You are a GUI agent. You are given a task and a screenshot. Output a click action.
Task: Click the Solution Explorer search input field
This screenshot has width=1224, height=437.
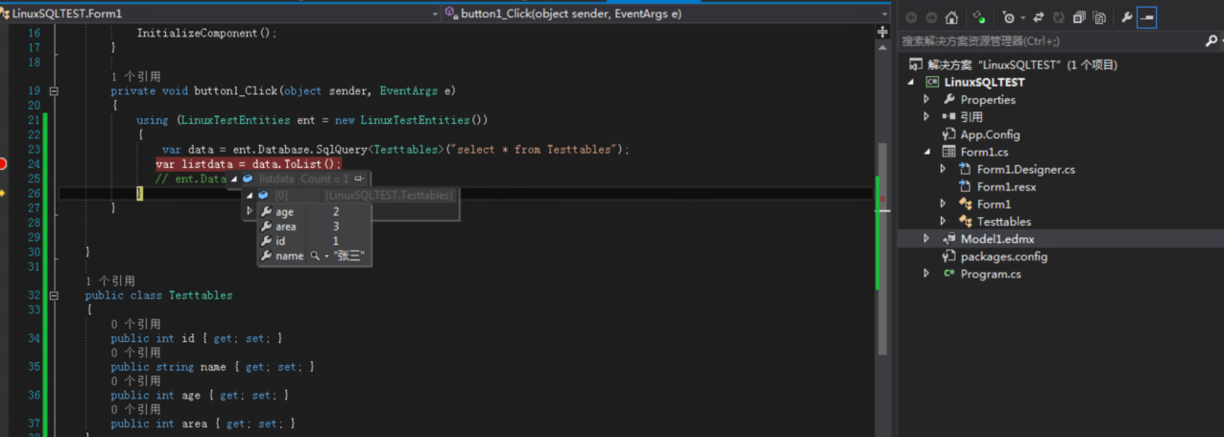click(x=1046, y=41)
